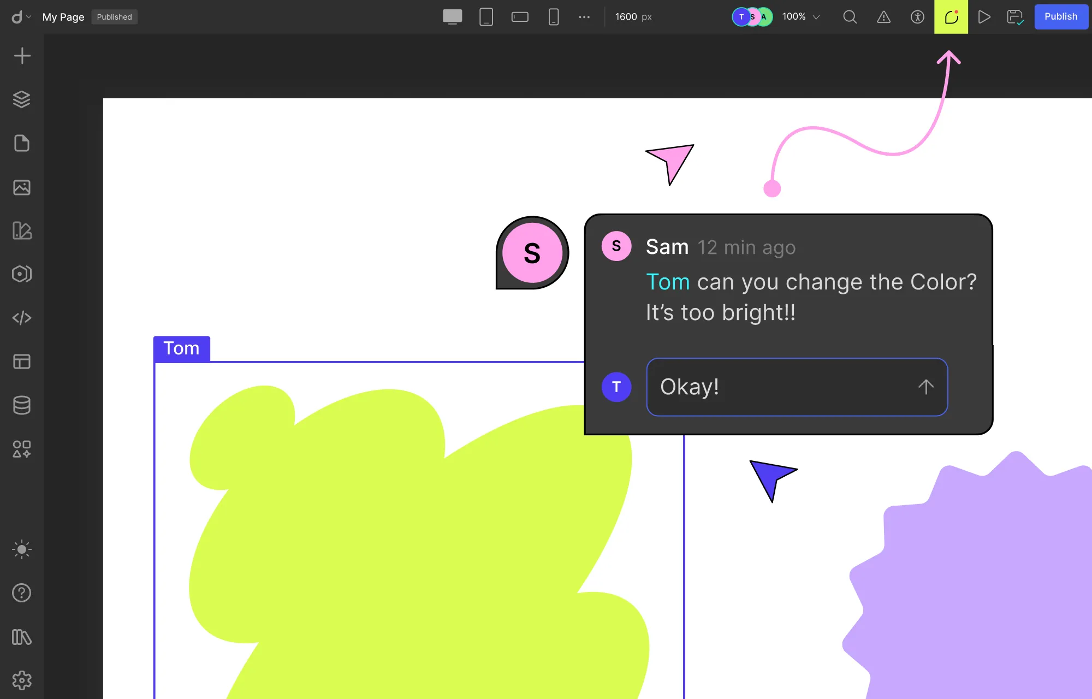Open the Styles panel in the sidebar
The image size is (1092, 699).
tap(22, 230)
